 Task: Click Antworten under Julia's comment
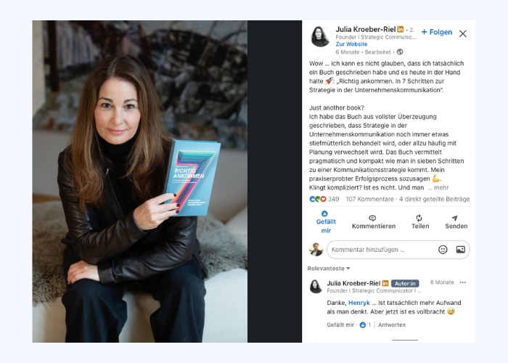392,325
